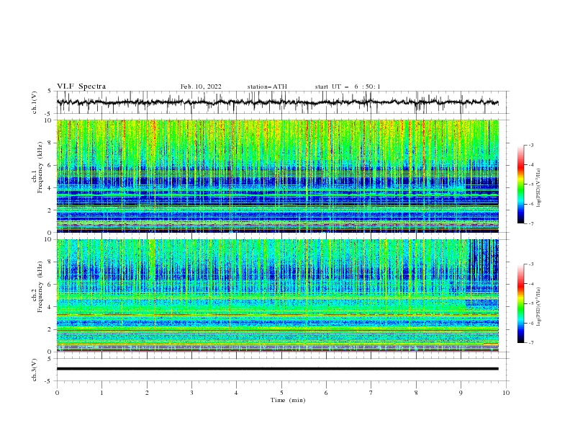Select the ch.1 voltage waveform trace

pyautogui.click(x=277, y=102)
